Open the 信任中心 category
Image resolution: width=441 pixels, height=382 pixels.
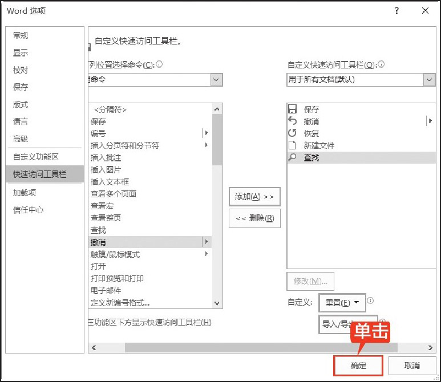pos(29,210)
